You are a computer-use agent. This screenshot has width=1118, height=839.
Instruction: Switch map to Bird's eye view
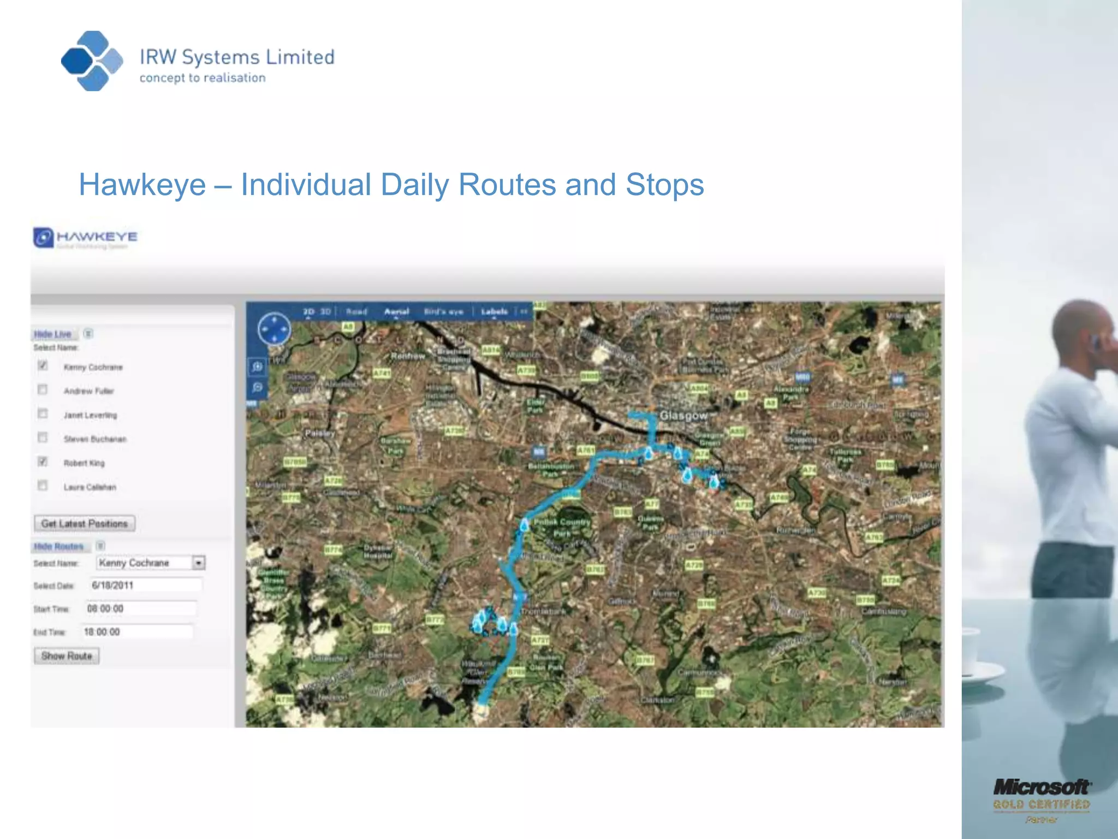[443, 311]
